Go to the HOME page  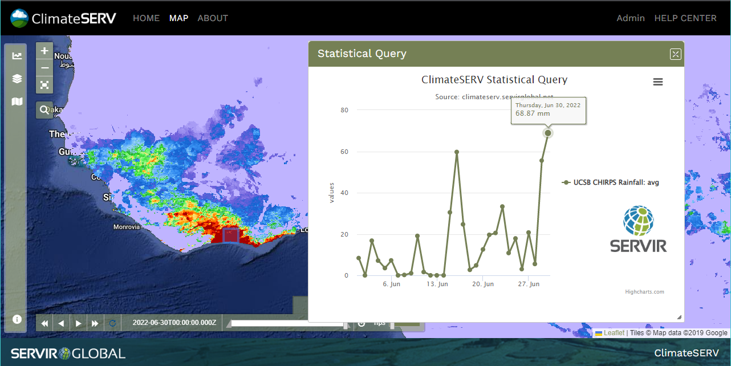146,18
